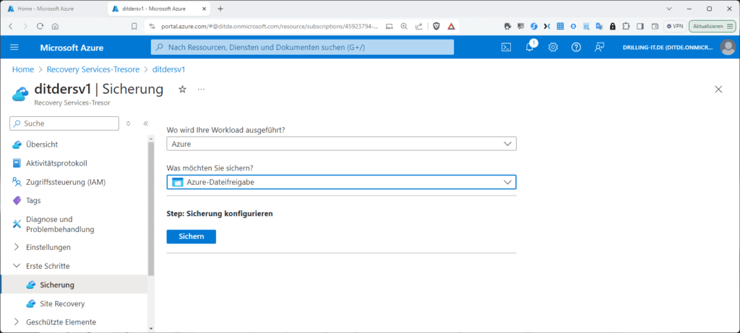Expand the Einstellungen section

click(x=17, y=247)
